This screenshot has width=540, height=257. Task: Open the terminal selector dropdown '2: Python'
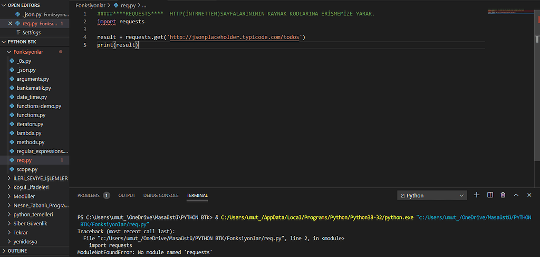click(431, 195)
